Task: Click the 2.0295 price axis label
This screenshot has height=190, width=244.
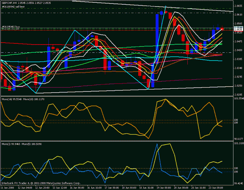Action: (x=239, y=77)
